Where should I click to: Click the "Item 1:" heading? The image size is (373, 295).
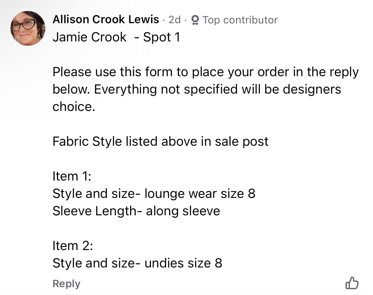[x=72, y=176]
